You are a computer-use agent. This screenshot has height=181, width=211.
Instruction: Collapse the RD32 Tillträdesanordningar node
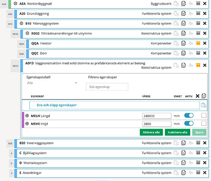[27, 33]
